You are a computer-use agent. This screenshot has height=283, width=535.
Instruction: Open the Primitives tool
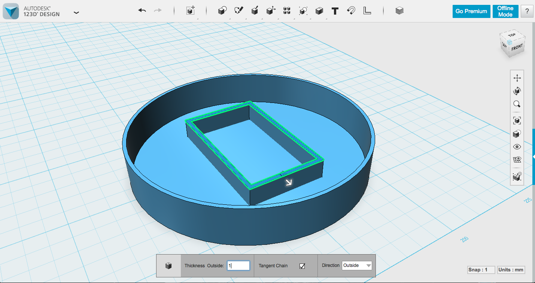[x=222, y=10]
